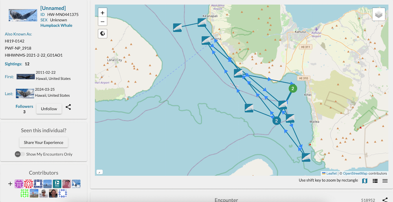The height and width of the screenshot is (202, 393).
Task: Open the contributor wearing a gray cap
Action: [44, 193]
